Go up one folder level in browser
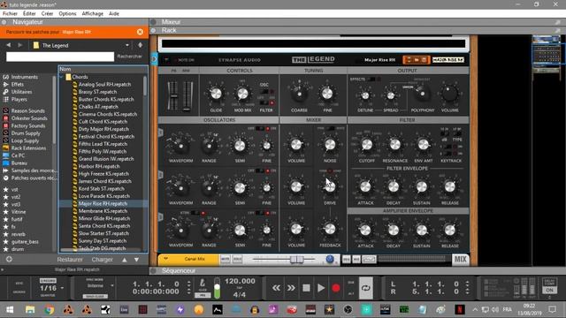The width and height of the screenshot is (566, 318). click(140, 45)
